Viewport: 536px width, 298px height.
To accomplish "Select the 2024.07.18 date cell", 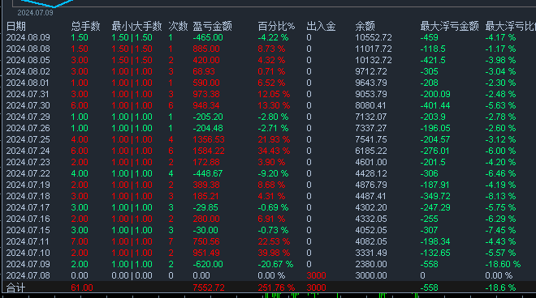I will point(28,197).
